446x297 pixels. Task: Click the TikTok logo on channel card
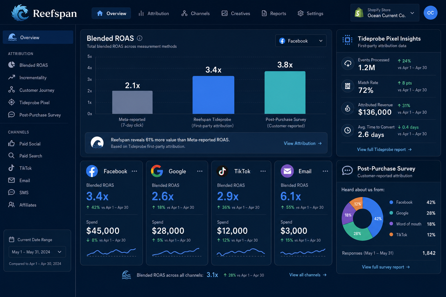coord(222,171)
